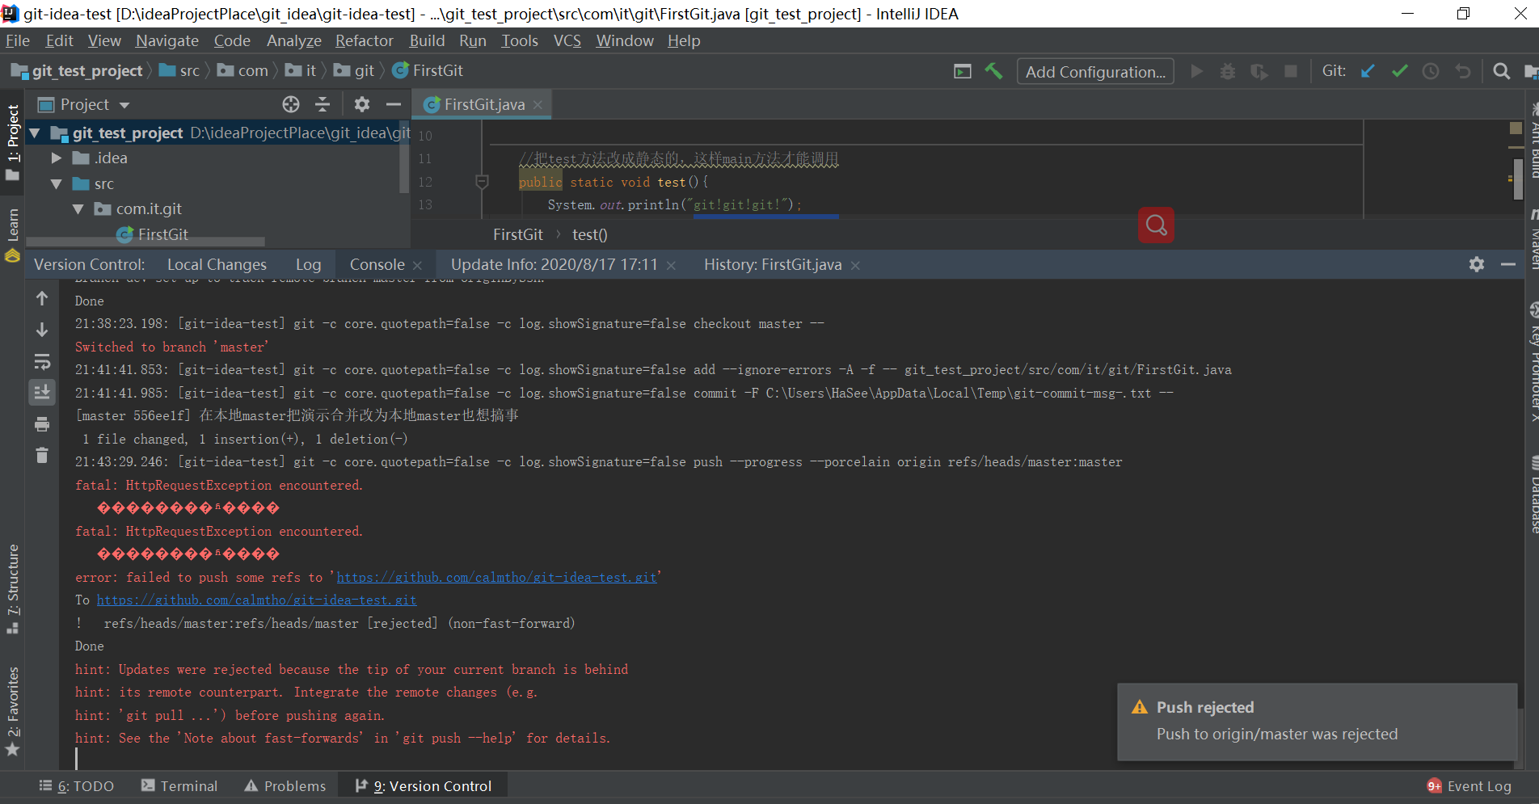Collapse the com.it.git package
The height and width of the screenshot is (804, 1539).
click(78, 208)
